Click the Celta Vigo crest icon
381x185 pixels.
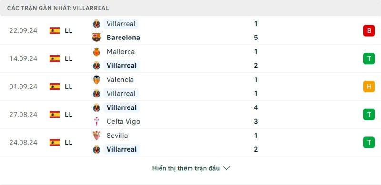(97, 121)
